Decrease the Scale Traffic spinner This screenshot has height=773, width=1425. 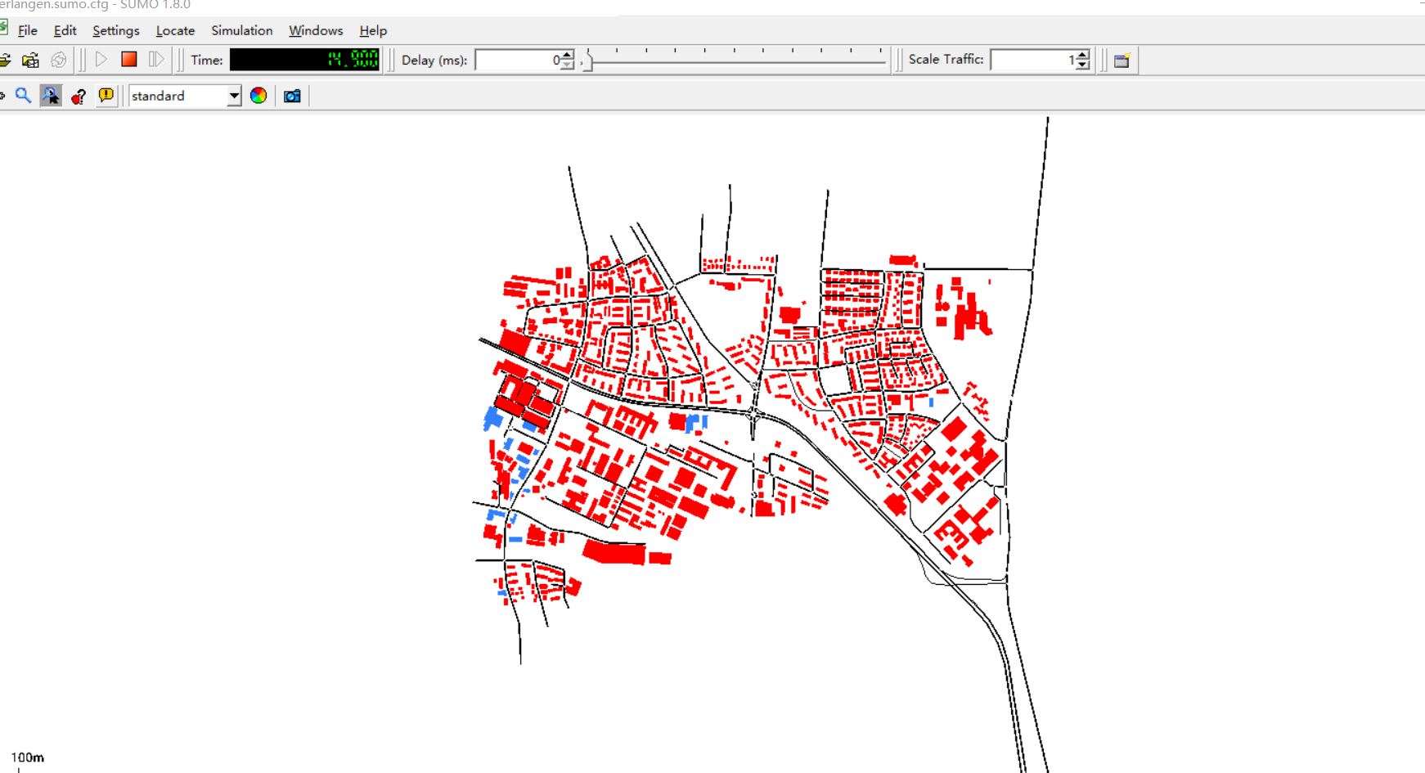[x=1082, y=65]
